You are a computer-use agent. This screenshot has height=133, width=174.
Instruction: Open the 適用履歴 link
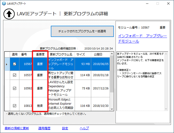[x=44, y=128]
